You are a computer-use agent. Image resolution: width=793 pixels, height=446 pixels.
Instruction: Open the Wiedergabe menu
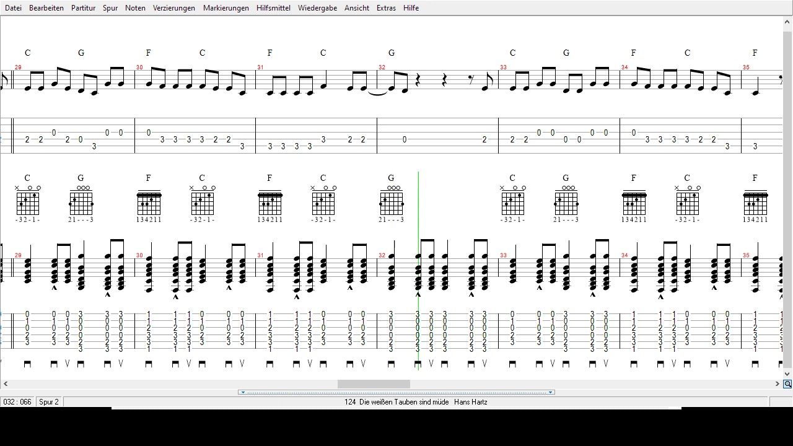[317, 8]
